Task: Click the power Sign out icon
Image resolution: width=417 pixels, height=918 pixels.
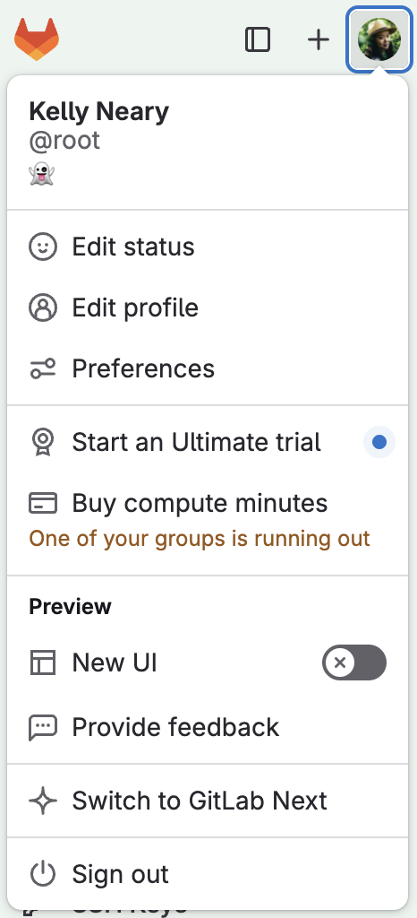Action: 43,874
